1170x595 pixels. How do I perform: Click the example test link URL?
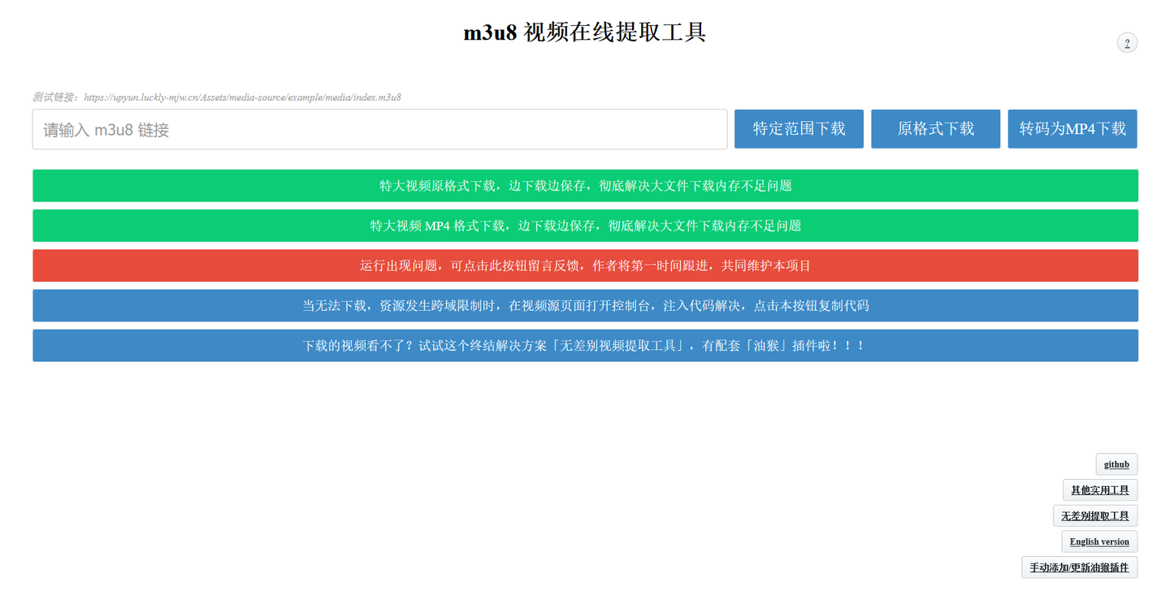[x=242, y=97]
